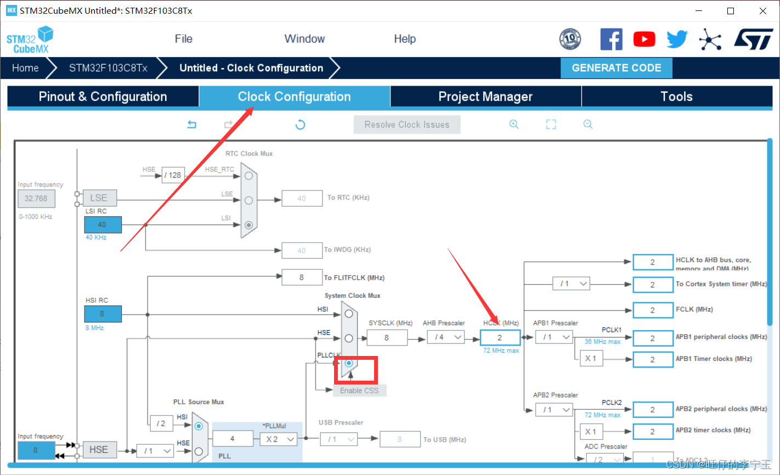780x475 pixels.
Task: Select HSE in PLL Source Mux
Action: coord(199,451)
